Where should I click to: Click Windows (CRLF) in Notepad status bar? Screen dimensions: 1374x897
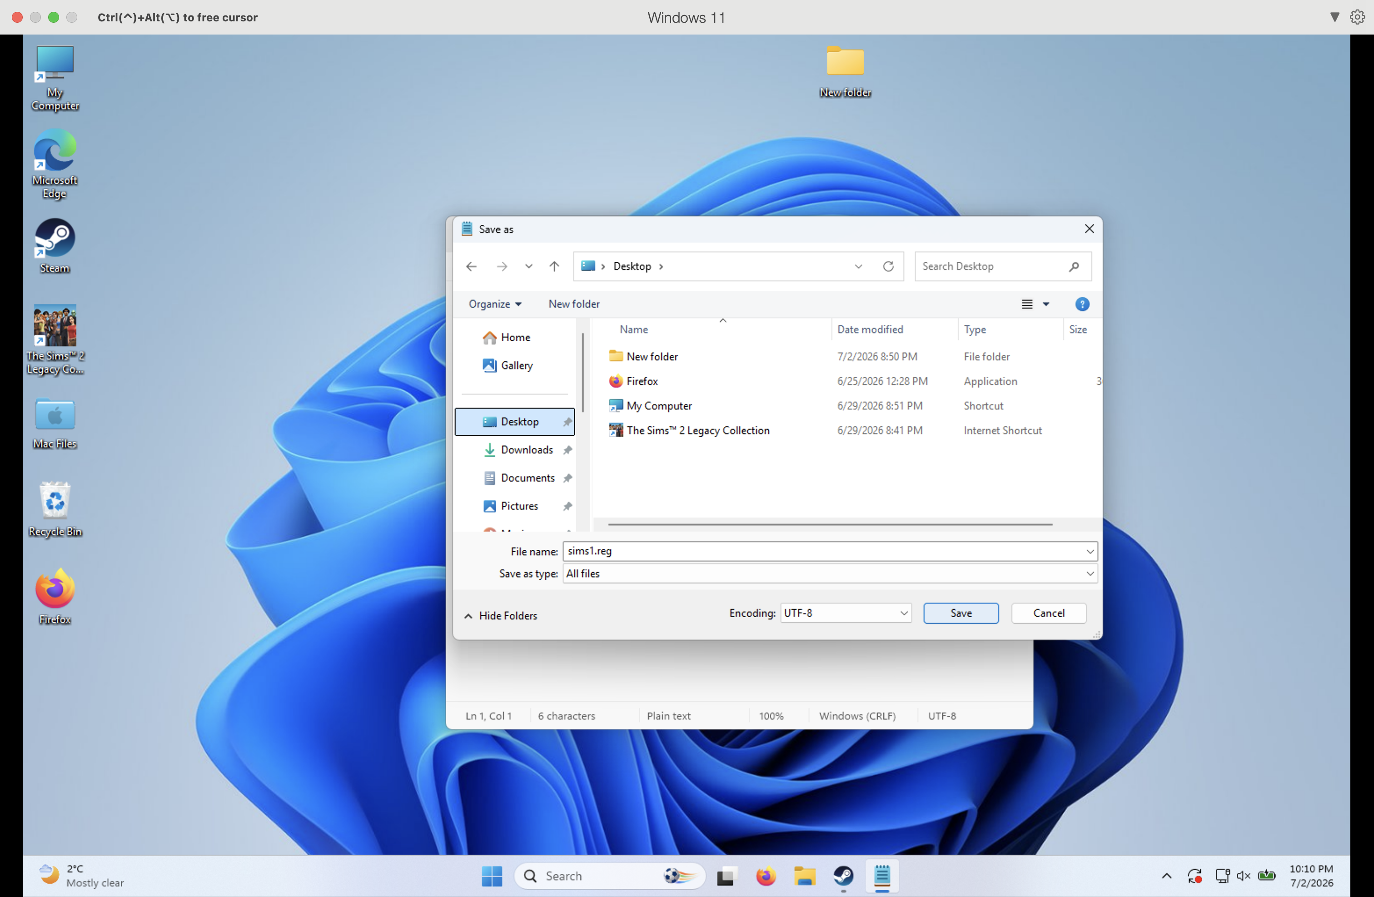click(x=857, y=716)
